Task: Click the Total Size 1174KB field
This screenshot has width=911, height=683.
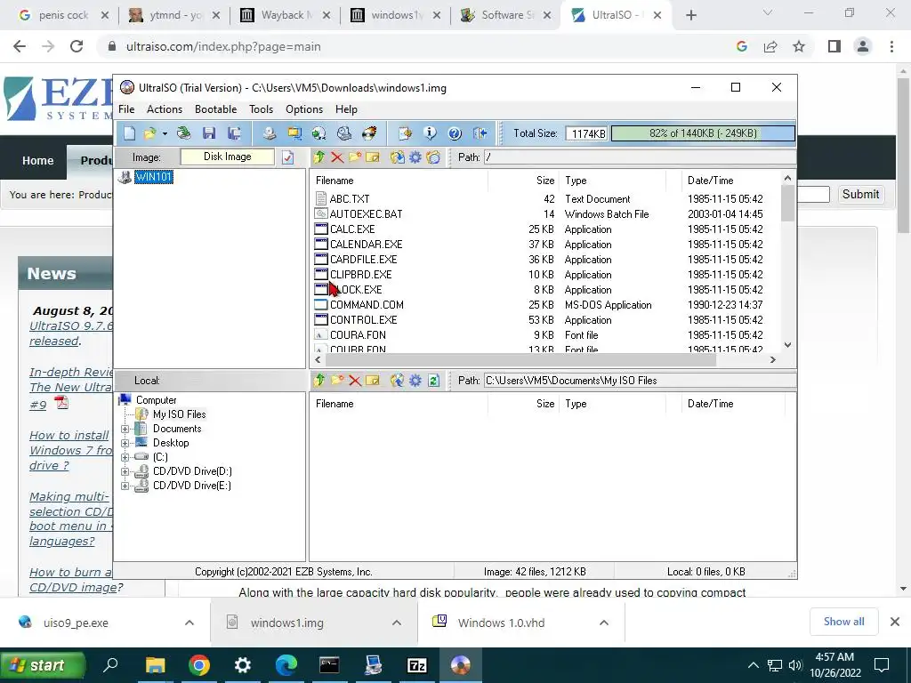Action: [x=587, y=133]
